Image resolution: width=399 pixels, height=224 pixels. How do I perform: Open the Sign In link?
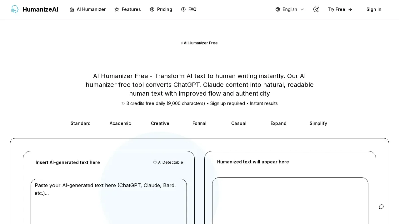[x=374, y=9]
